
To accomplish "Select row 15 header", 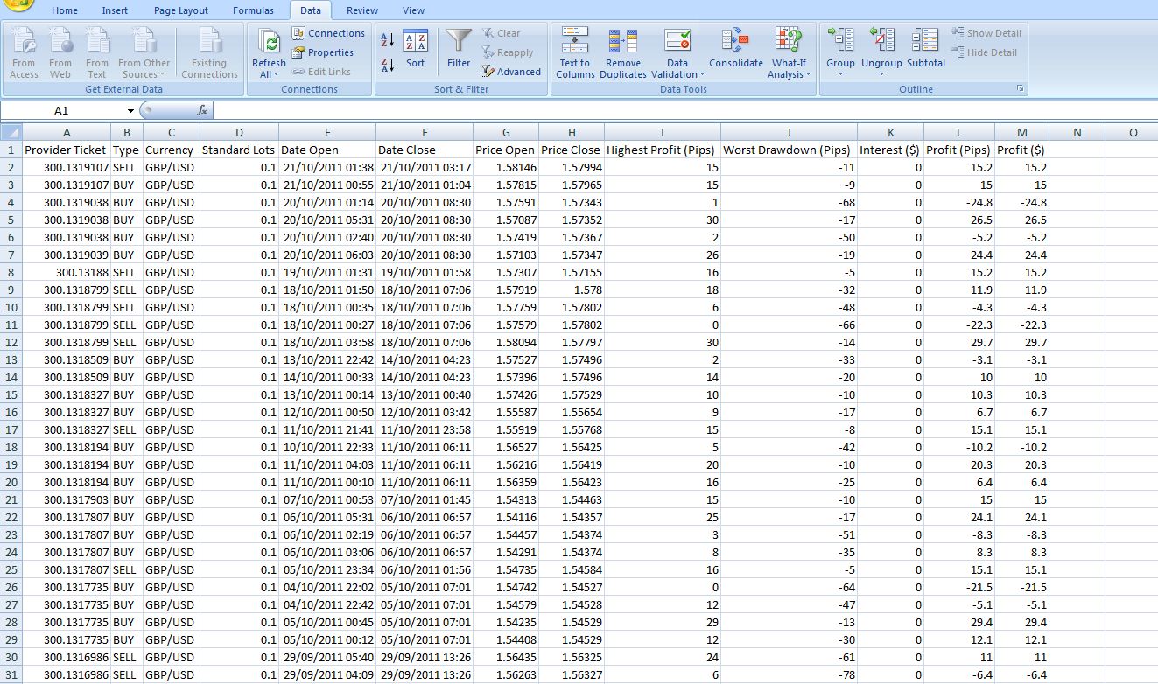I will pyautogui.click(x=11, y=394).
